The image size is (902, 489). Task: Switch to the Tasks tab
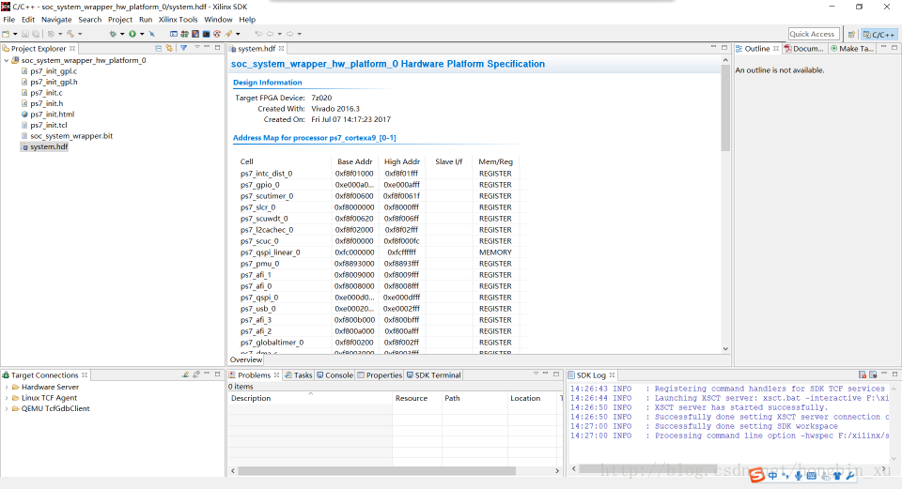point(298,375)
